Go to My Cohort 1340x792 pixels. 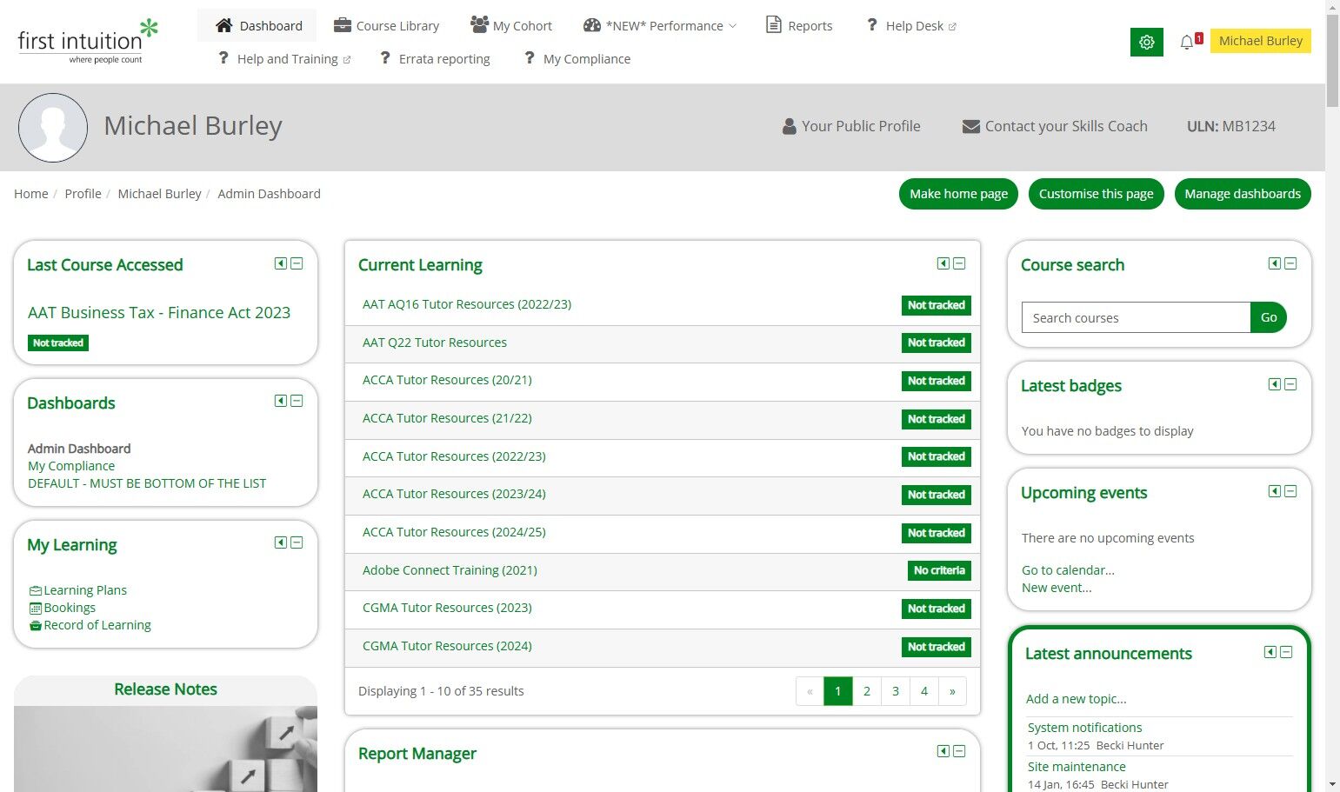(511, 26)
